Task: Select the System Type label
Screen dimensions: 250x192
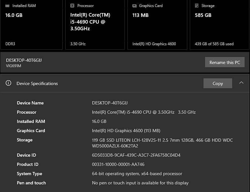Action: 30,174
